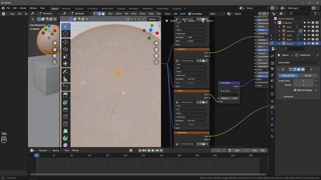Open the Options dropdown in main viewport
Image resolution: width=321 pixels, height=180 pixels.
[x=153, y=19]
